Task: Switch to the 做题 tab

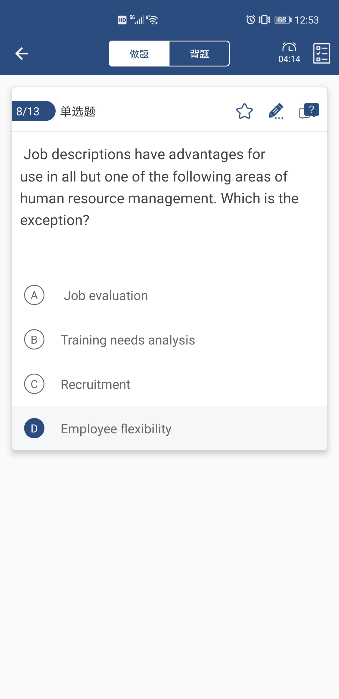Action: [139, 54]
